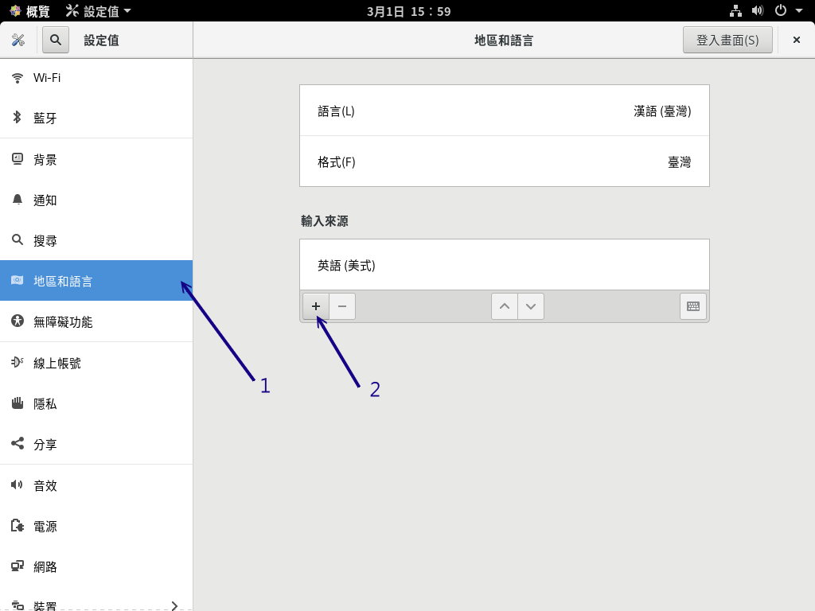Click the volume icon in top bar
The height and width of the screenshot is (611, 815).
pyautogui.click(x=758, y=11)
